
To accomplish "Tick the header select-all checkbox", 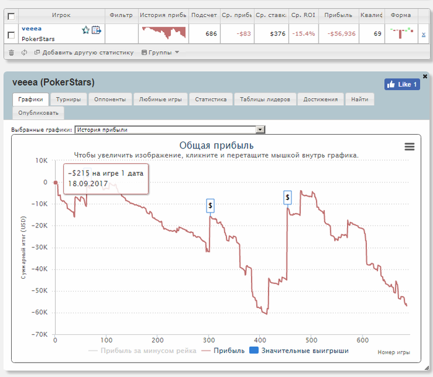I will click(x=11, y=17).
